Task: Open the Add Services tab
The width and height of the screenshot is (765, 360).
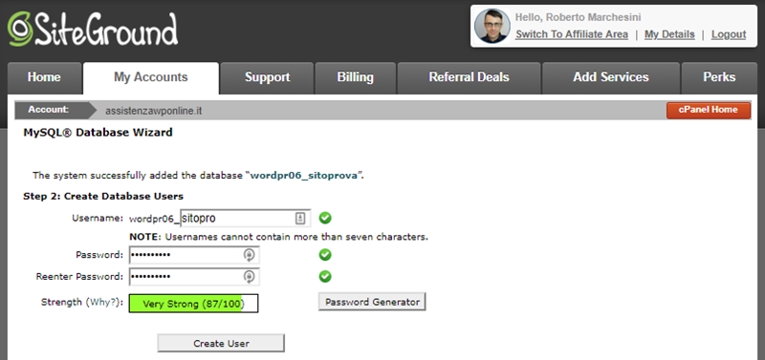Action: pos(611,78)
